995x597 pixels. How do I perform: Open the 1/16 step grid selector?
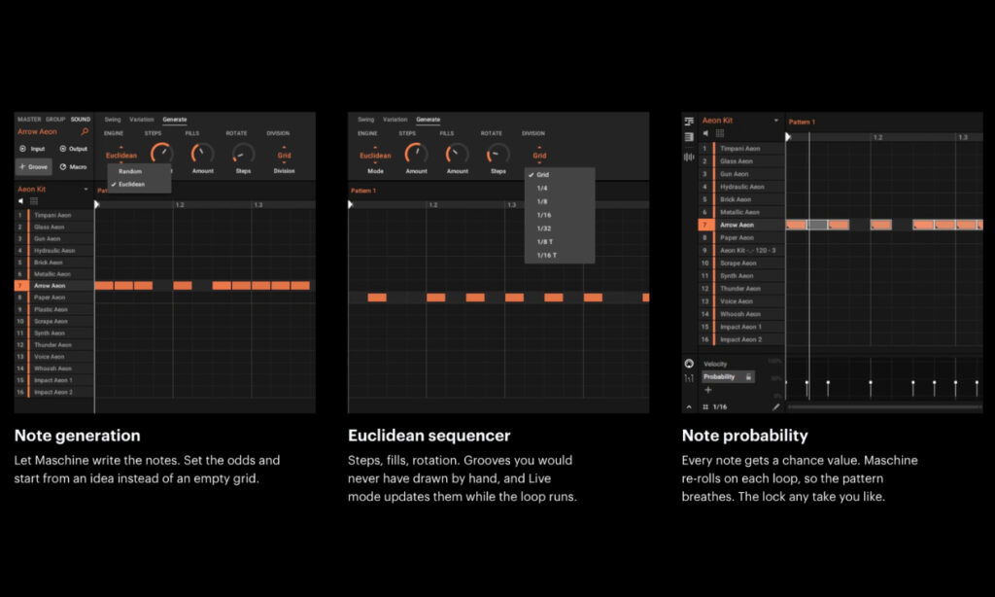coord(720,407)
